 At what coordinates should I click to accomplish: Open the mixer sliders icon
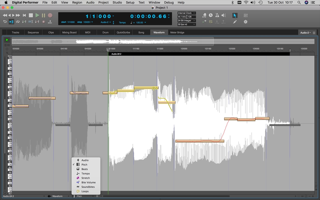245,15
